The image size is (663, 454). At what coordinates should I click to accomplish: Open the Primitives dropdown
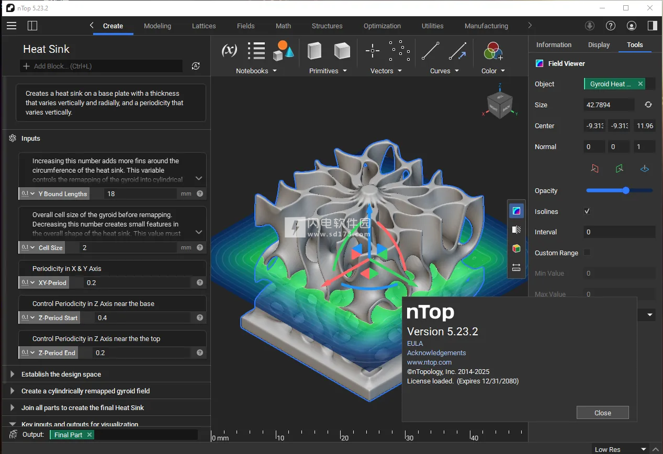328,71
